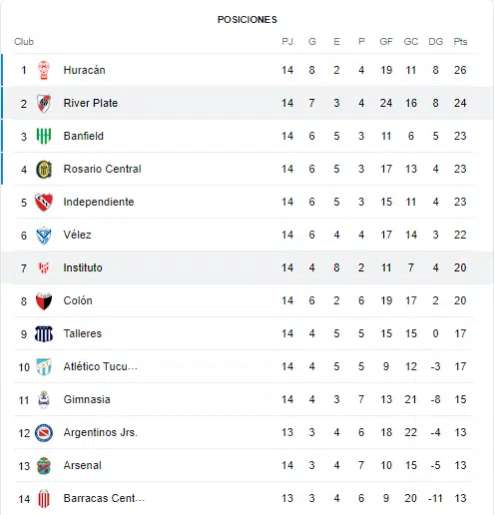Click the Huracán club crest icon
This screenshot has width=494, height=515.
click(x=44, y=70)
